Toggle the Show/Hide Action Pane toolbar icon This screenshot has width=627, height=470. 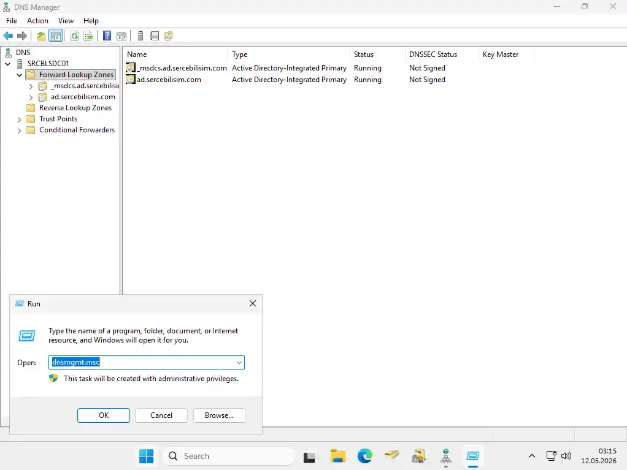[121, 36]
